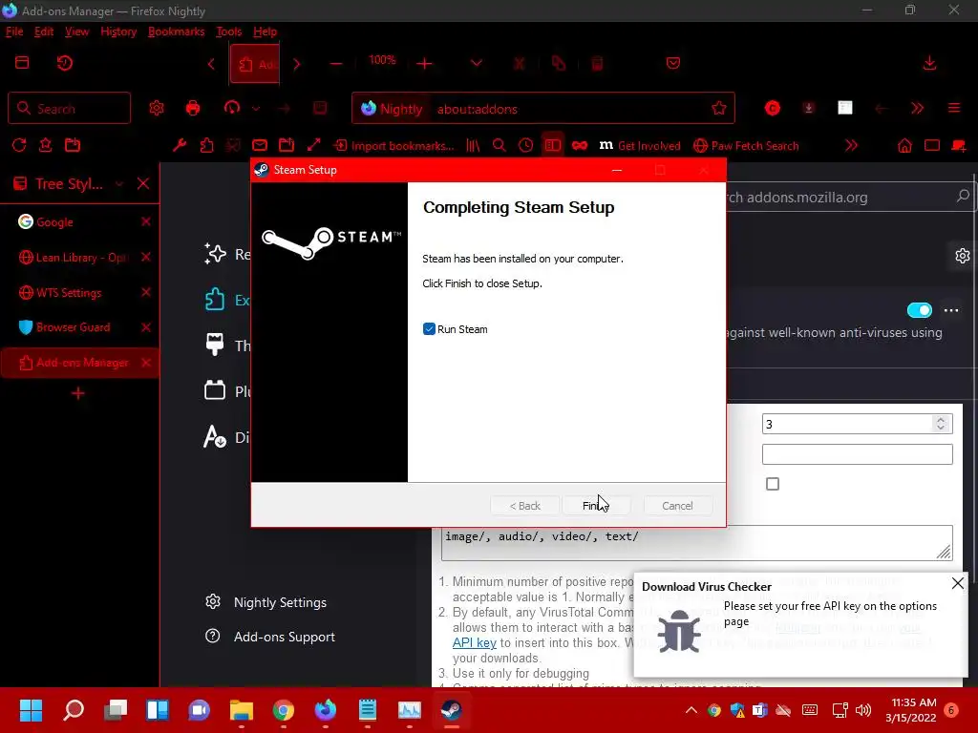Screen dimensions: 978x733
Task: Click the Steam icon in the taskbar
Action: coord(451,710)
